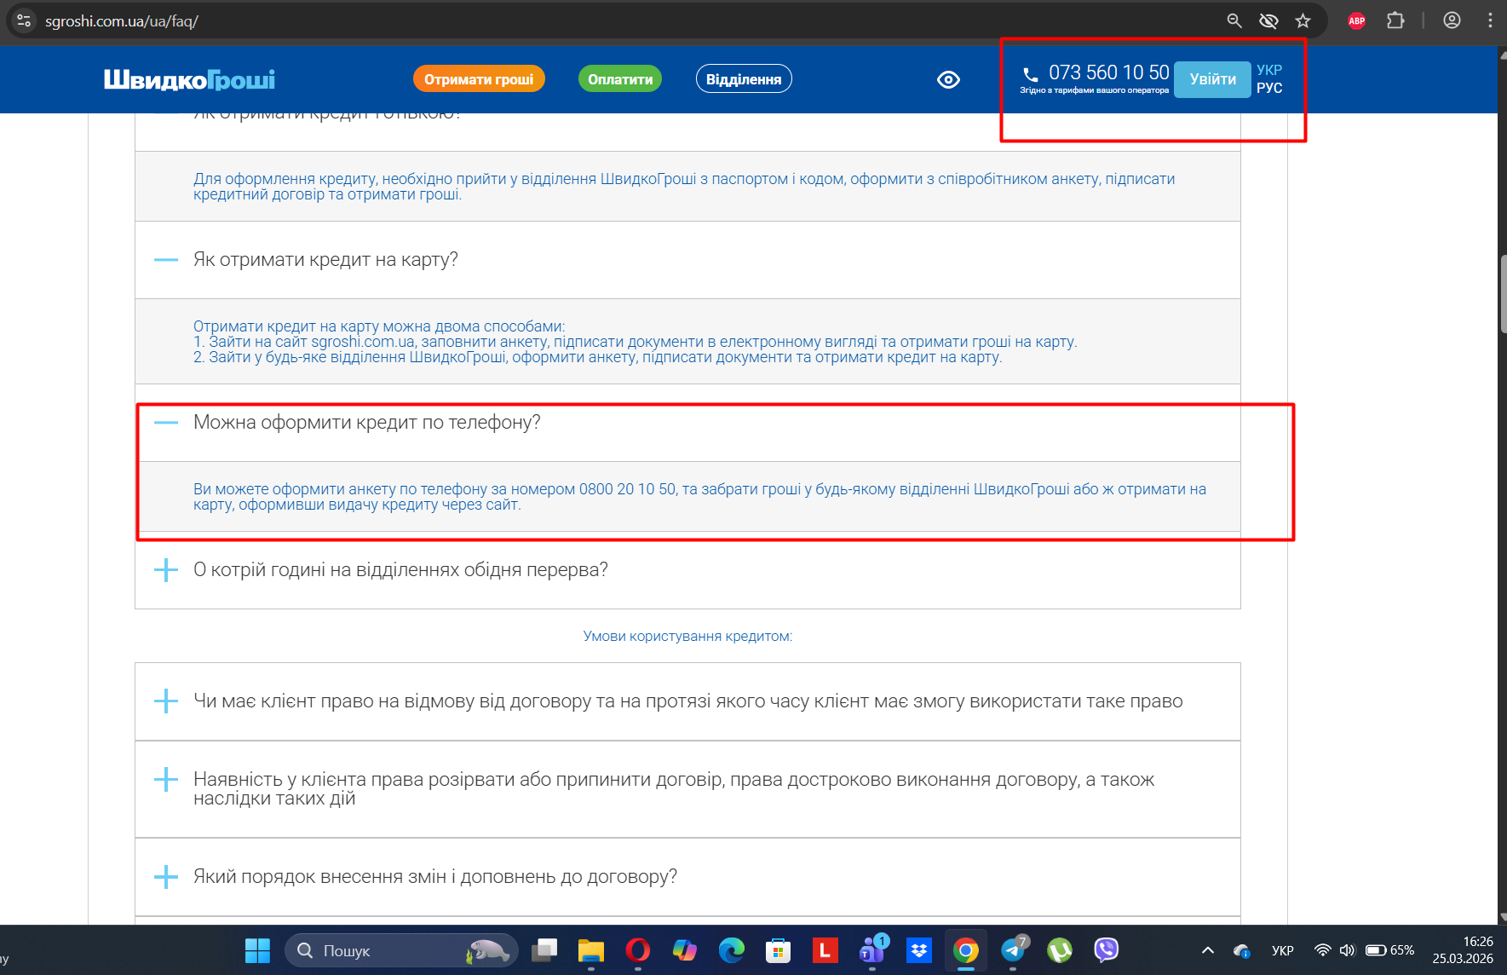This screenshot has width=1507, height=975.
Task: Open Microsoft Teams from taskbar
Action: pyautogui.click(x=872, y=950)
